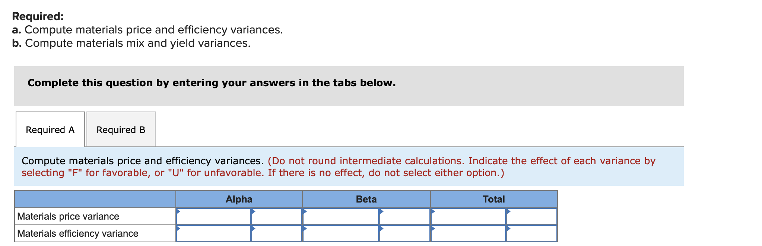Open the F/U dropdown for Beta efficiency variance
Screen dimensions: 762x246
(404, 233)
